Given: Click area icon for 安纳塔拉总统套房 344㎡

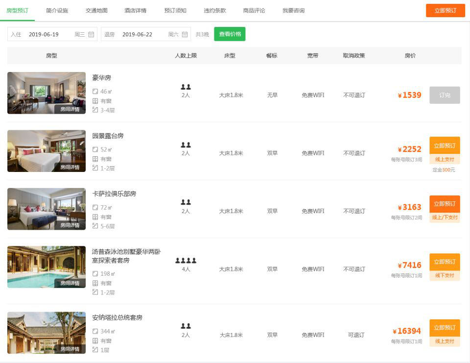Looking at the screenshot, I should click(x=95, y=331).
